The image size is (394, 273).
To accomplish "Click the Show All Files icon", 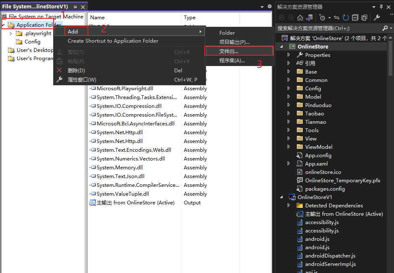I will (364, 18).
